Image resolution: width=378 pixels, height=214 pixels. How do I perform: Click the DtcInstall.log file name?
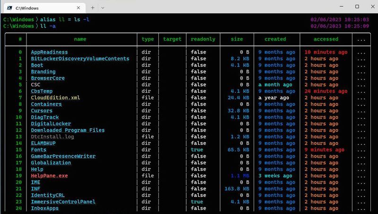52,137
